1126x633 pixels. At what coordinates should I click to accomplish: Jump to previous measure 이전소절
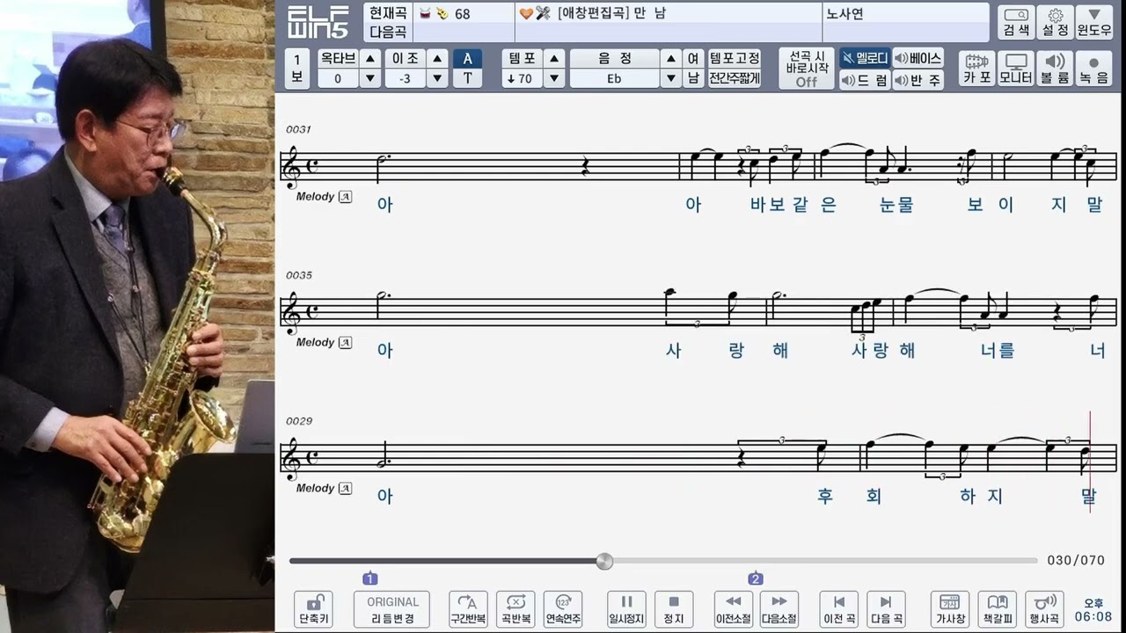tap(733, 609)
